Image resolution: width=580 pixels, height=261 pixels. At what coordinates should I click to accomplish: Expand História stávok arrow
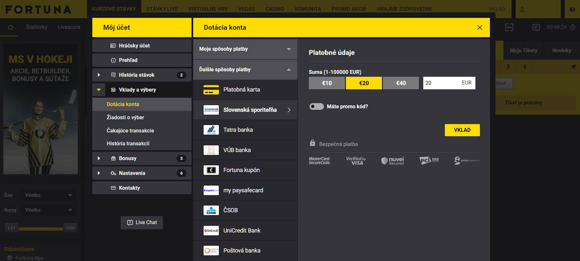[x=99, y=75]
